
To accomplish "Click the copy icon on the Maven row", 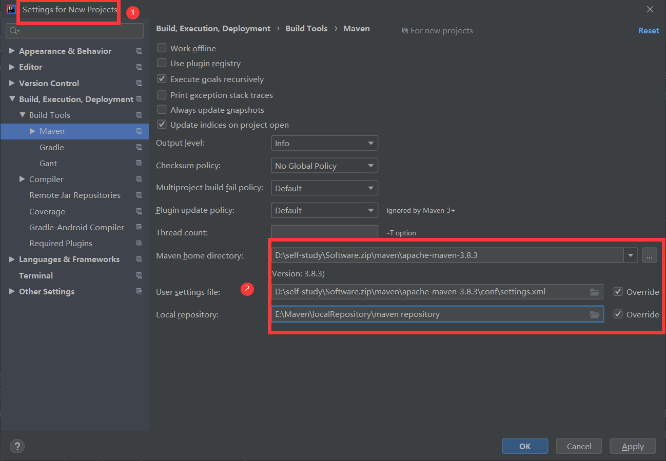I will click(139, 131).
